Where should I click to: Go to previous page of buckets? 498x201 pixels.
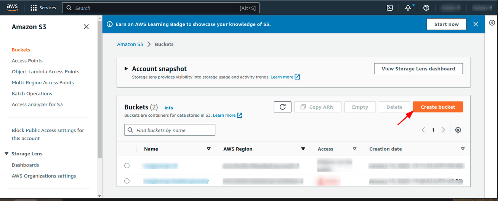pos(423,130)
